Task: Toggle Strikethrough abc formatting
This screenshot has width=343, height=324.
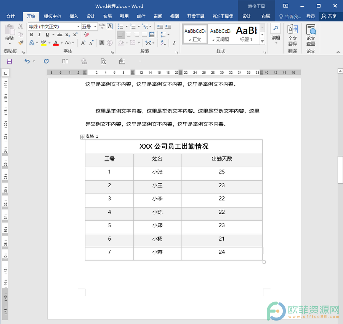Action: (x=59, y=35)
